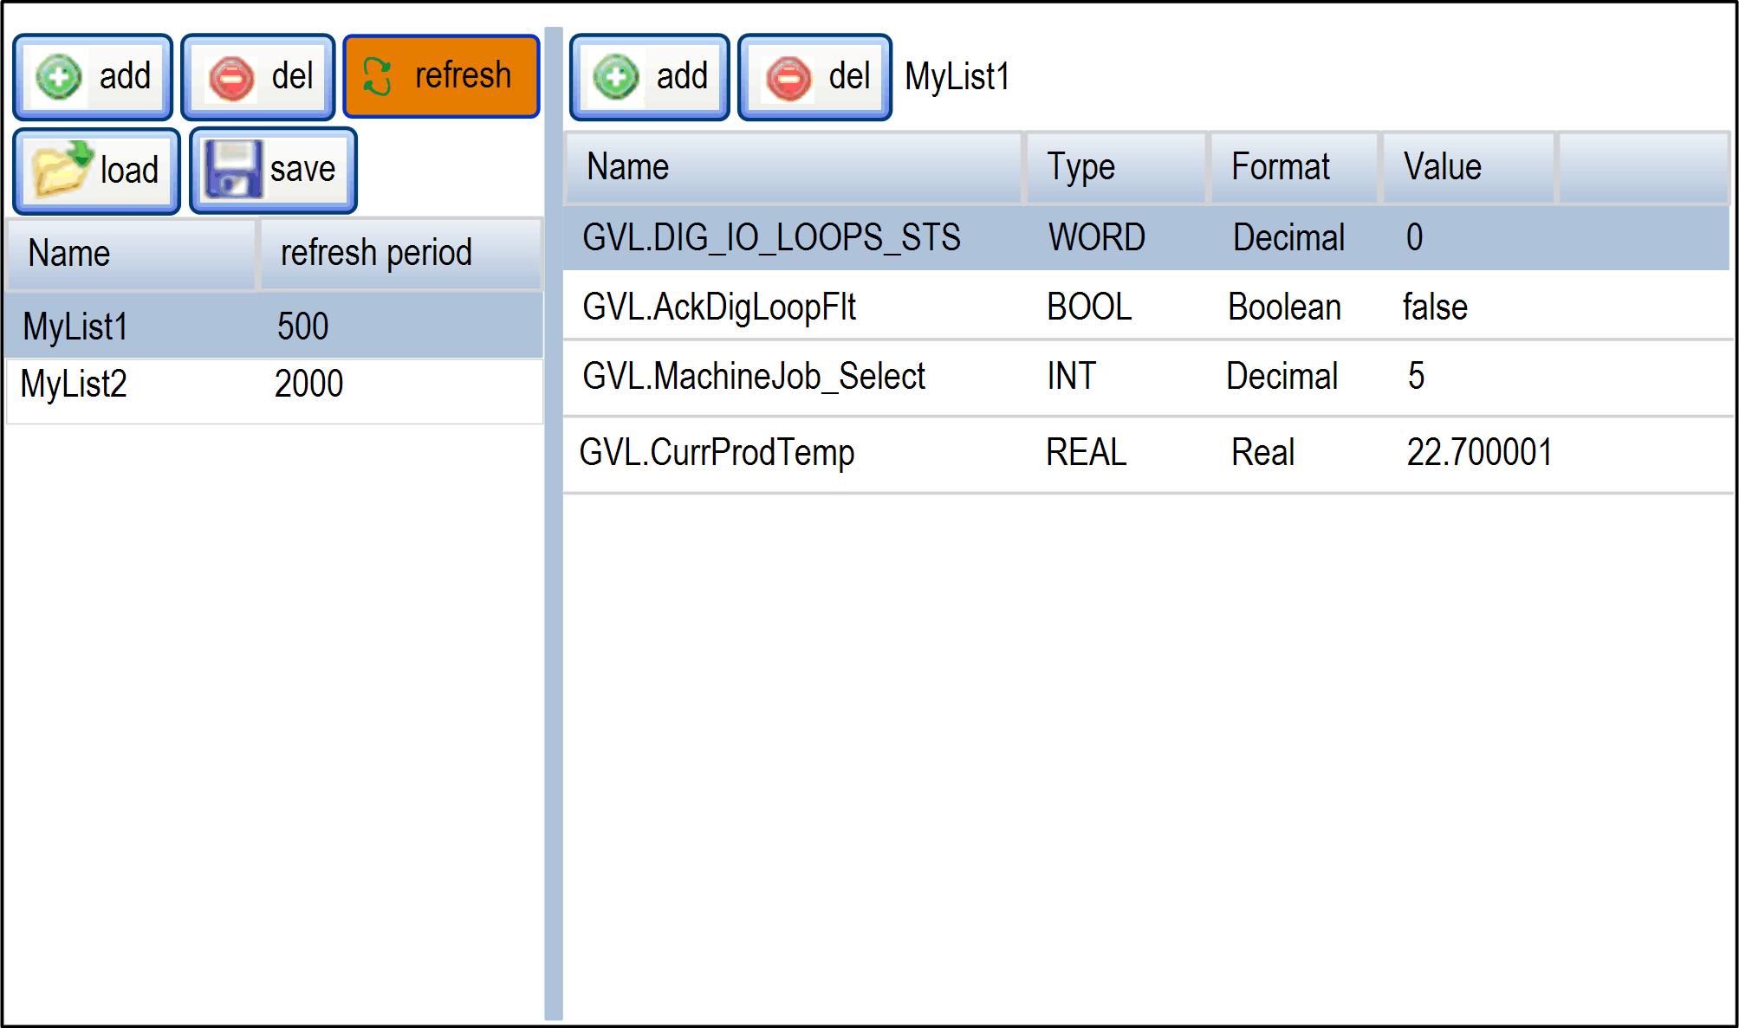
Task: Click the 2000 refresh period cell
Action: pyautogui.click(x=308, y=384)
